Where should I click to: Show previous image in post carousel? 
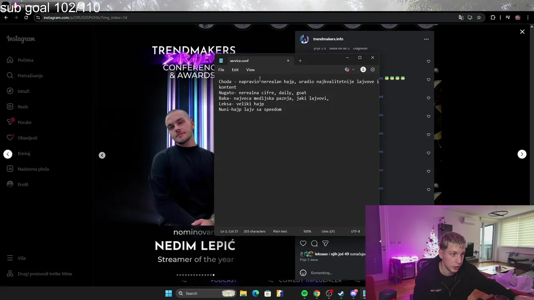pyautogui.click(x=102, y=155)
